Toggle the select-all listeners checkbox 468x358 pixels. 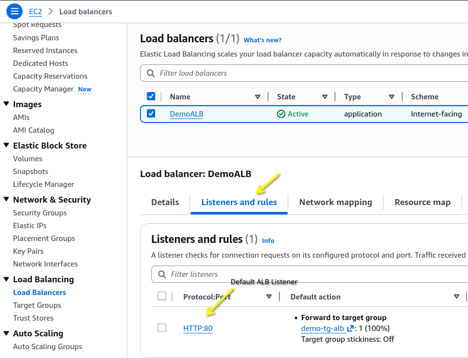point(162,296)
